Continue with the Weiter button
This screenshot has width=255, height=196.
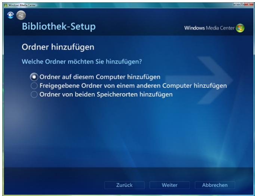[x=170, y=185]
